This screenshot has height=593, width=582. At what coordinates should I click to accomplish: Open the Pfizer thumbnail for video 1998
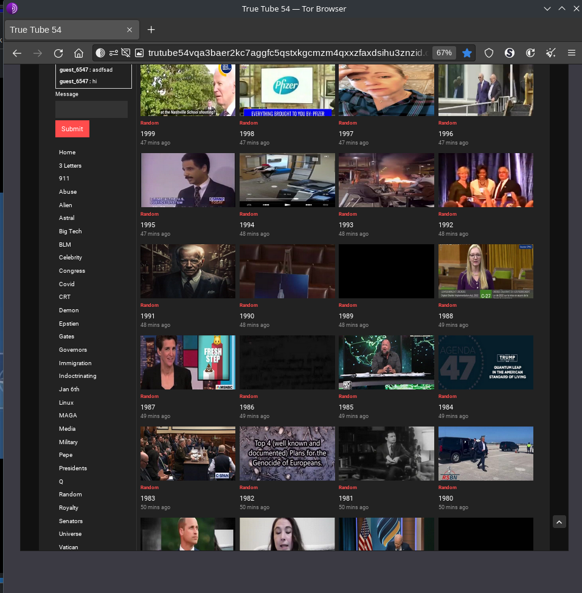[287, 90]
